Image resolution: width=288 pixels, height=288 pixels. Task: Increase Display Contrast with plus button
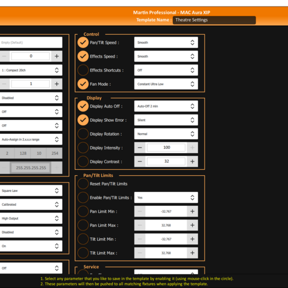click(x=193, y=161)
